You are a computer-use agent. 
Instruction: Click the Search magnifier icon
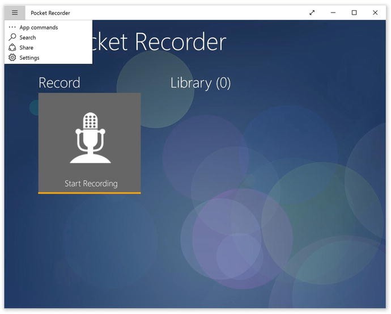point(12,37)
